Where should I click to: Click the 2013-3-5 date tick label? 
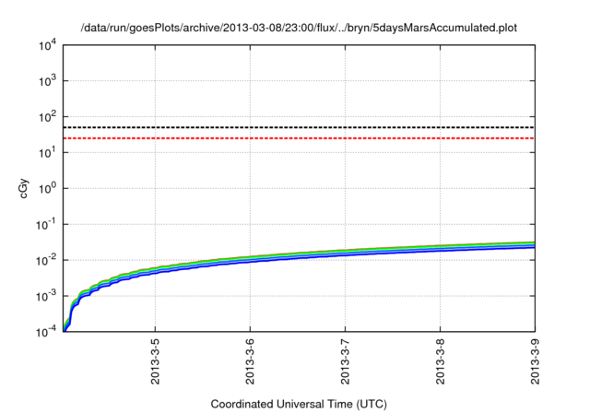point(155,361)
